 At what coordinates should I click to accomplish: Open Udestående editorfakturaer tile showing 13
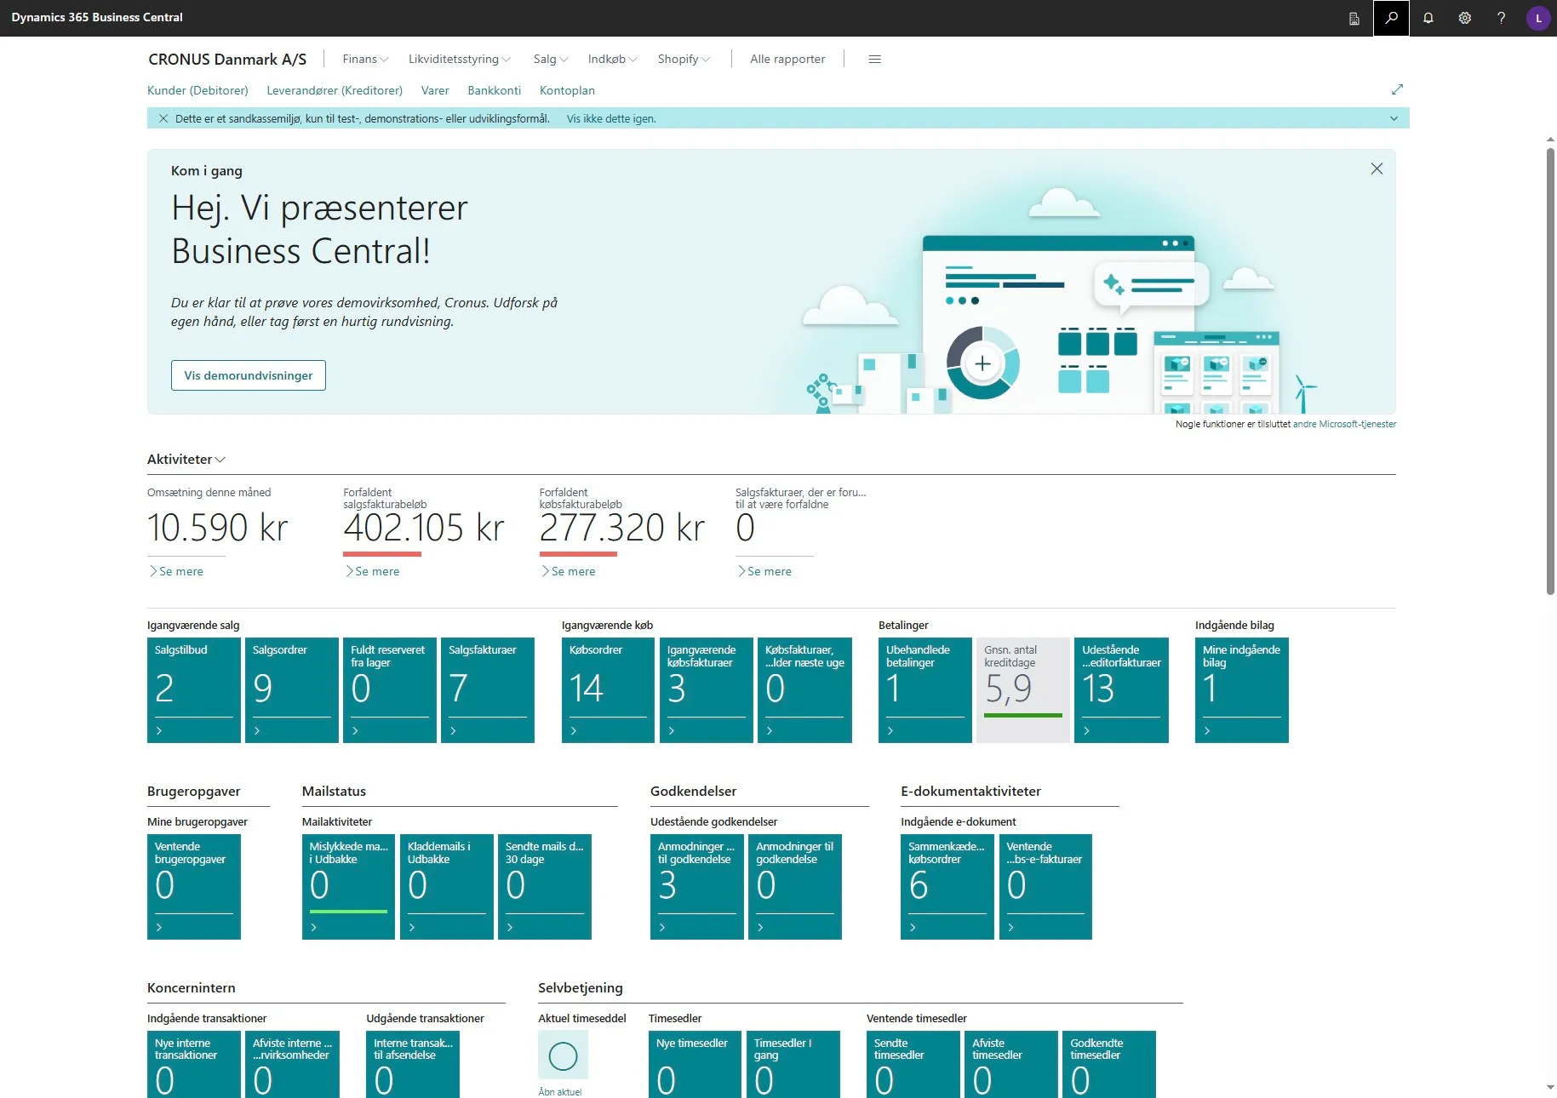point(1121,690)
